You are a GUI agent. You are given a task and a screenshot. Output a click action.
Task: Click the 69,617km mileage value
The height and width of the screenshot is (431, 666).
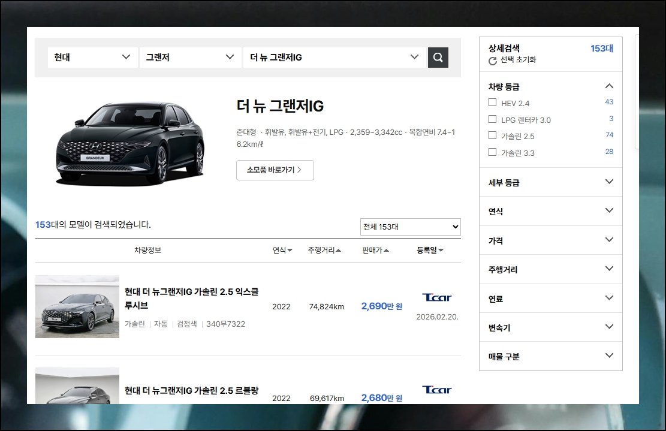[327, 398]
